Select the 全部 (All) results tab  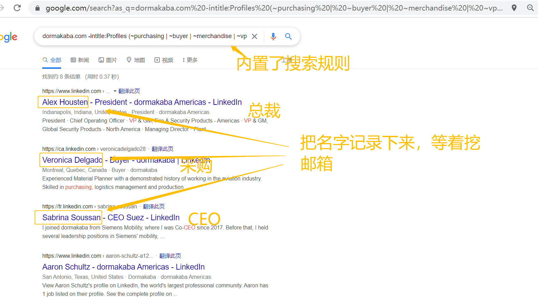[x=52, y=60]
